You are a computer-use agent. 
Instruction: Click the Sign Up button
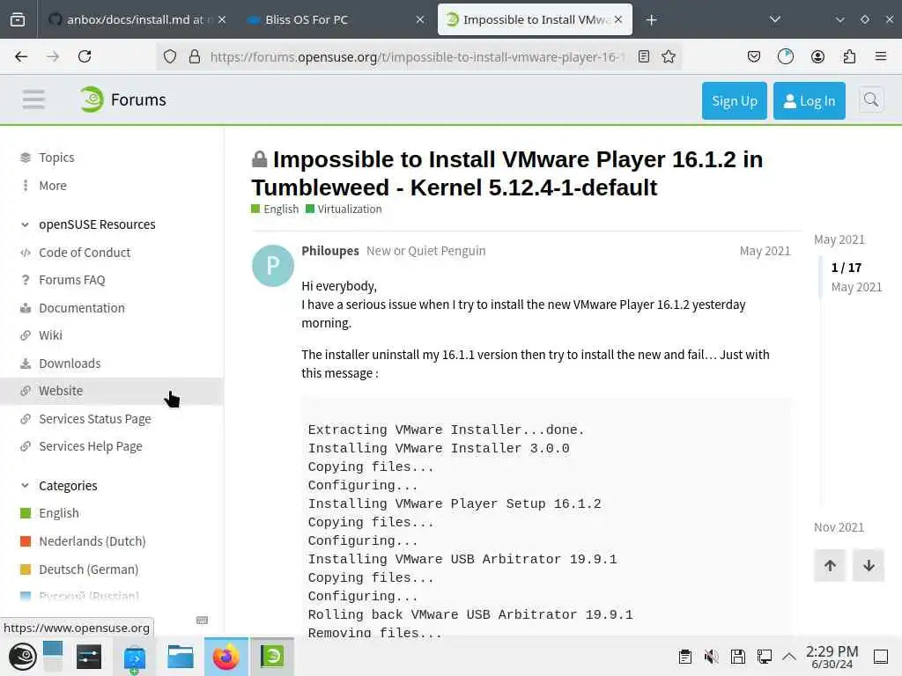[734, 100]
